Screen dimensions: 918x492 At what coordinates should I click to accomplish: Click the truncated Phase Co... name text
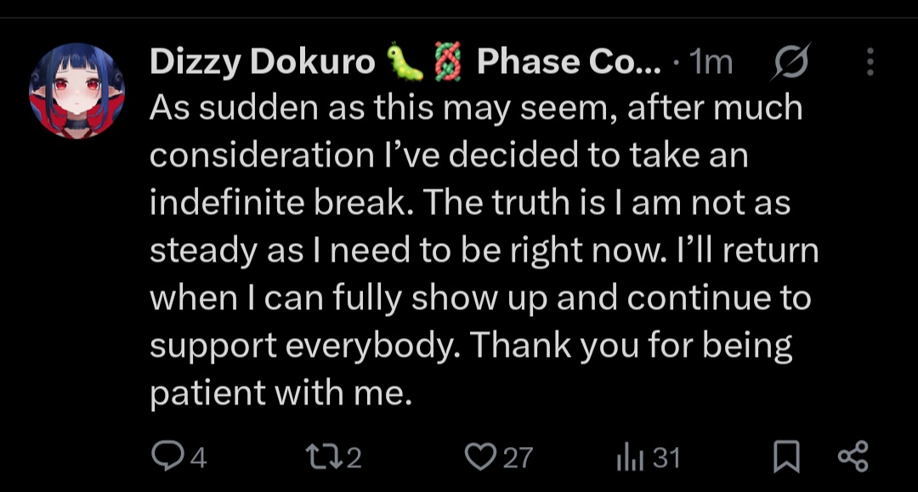coord(569,61)
